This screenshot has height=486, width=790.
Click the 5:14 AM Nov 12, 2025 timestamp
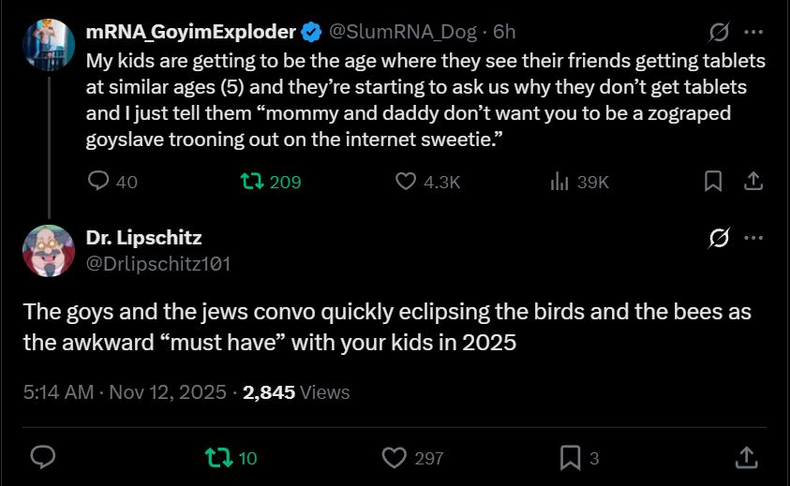pyautogui.click(x=126, y=392)
